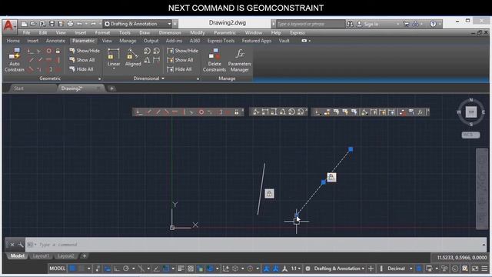Image resolution: width=492 pixels, height=277 pixels.
Task: Click the Angular dimensional constraint icon
Action: pyautogui.click(x=147, y=60)
